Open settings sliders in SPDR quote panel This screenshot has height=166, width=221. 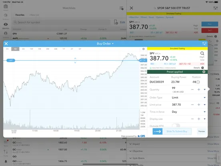(x=215, y=8)
